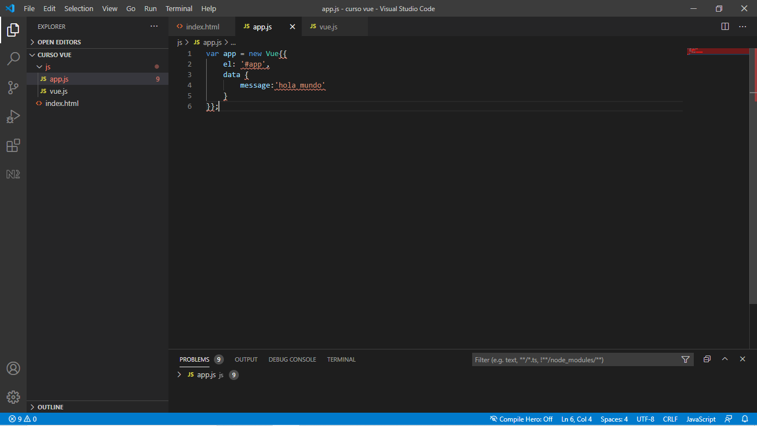Open the notifications bell in status bar
The image size is (757, 426).
744,419
